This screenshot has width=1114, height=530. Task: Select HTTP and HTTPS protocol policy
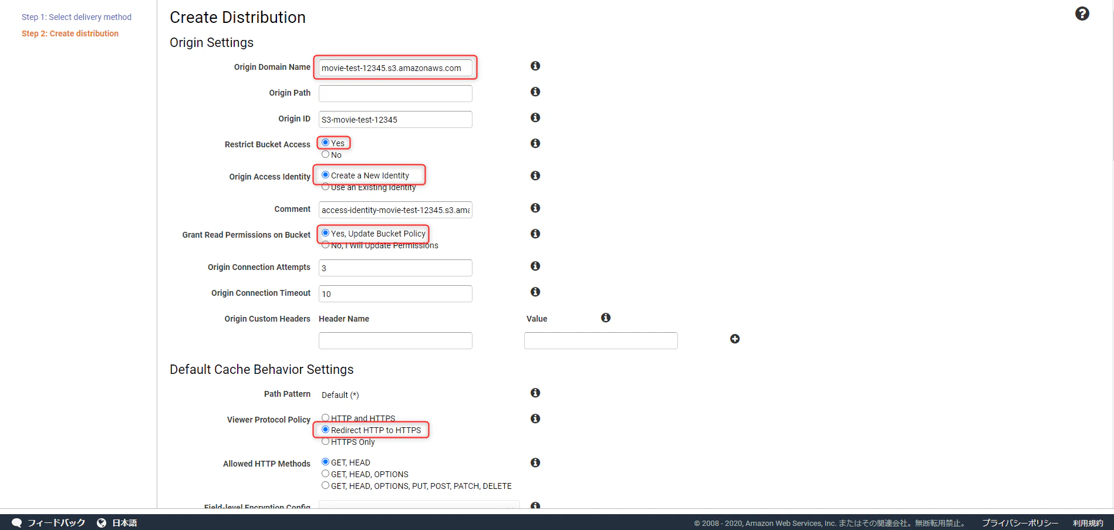[325, 418]
